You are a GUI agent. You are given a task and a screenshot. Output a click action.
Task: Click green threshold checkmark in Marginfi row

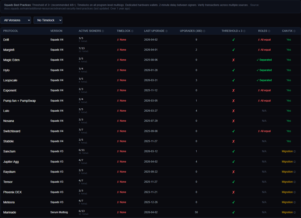point(234,50)
